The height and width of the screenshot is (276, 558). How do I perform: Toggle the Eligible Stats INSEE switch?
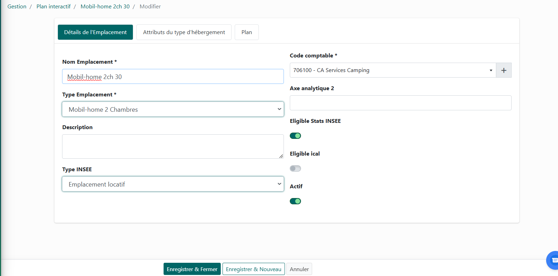click(x=295, y=136)
